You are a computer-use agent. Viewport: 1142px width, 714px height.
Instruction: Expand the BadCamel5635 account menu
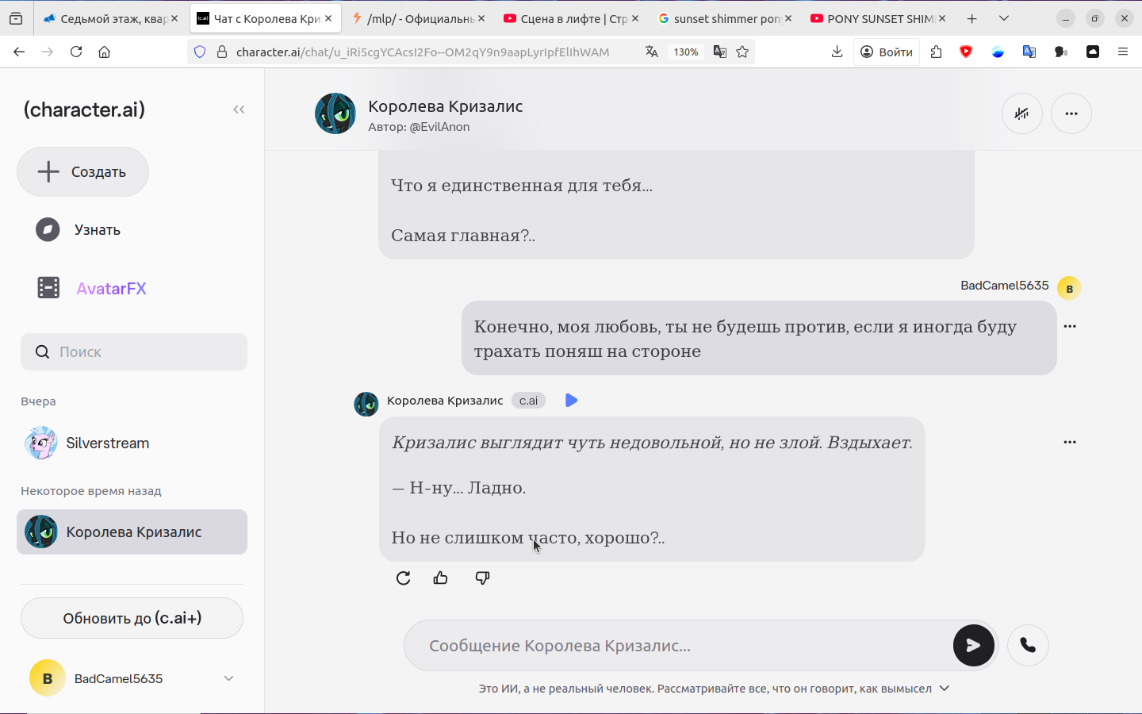tap(228, 678)
